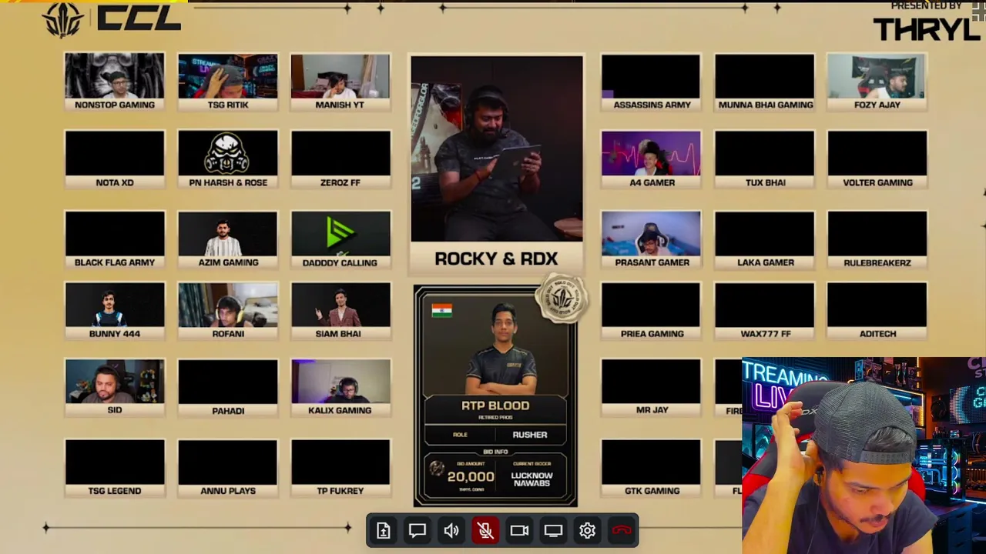
Task: Select the ANNU PLAYS tile
Action: (x=228, y=468)
